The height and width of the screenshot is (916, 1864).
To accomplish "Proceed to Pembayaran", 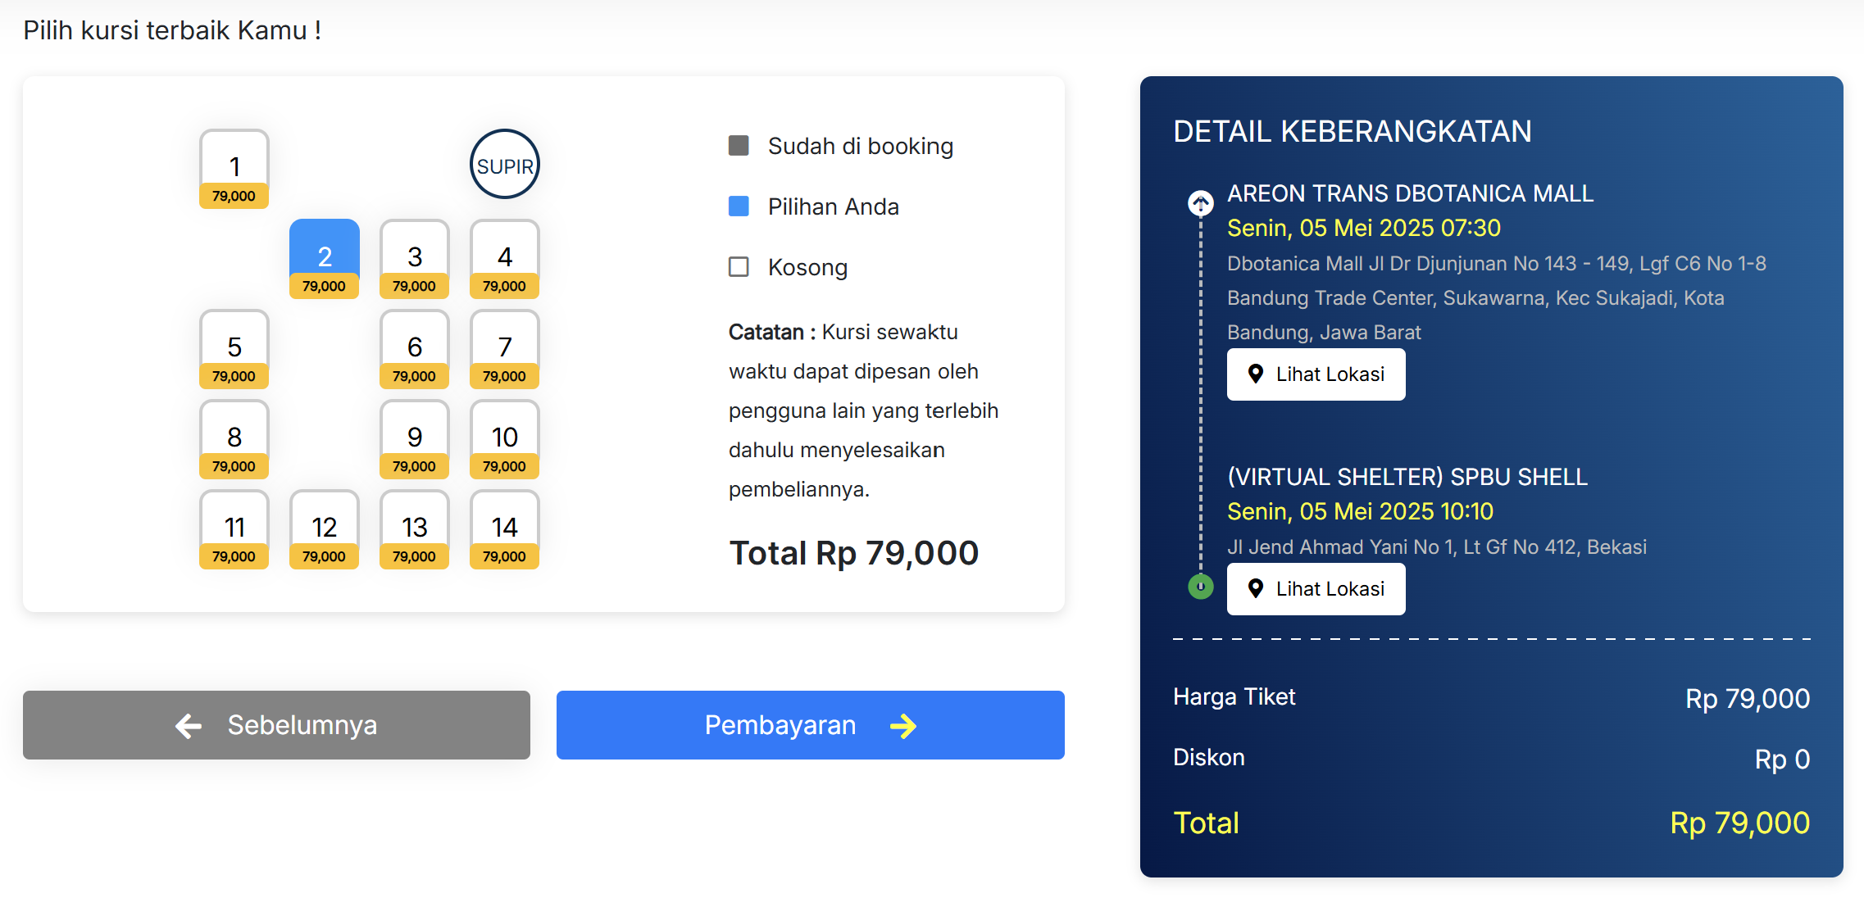I will (x=810, y=725).
